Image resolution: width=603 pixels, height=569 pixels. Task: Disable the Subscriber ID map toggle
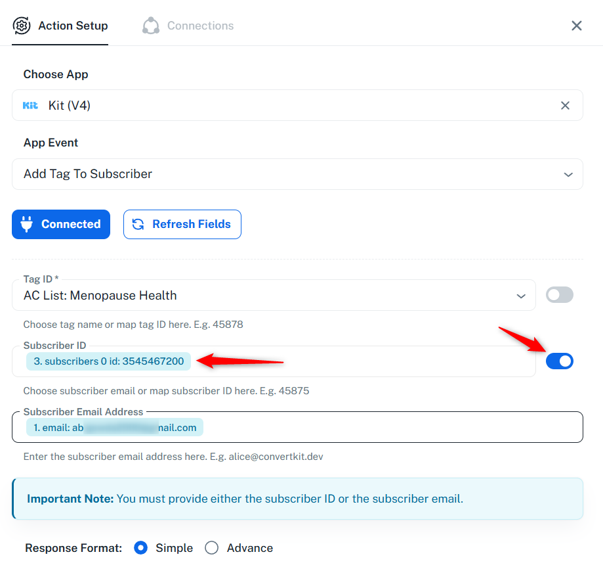click(x=560, y=361)
